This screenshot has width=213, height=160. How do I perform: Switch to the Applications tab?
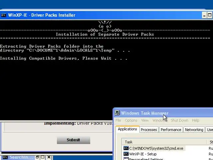click(x=127, y=129)
